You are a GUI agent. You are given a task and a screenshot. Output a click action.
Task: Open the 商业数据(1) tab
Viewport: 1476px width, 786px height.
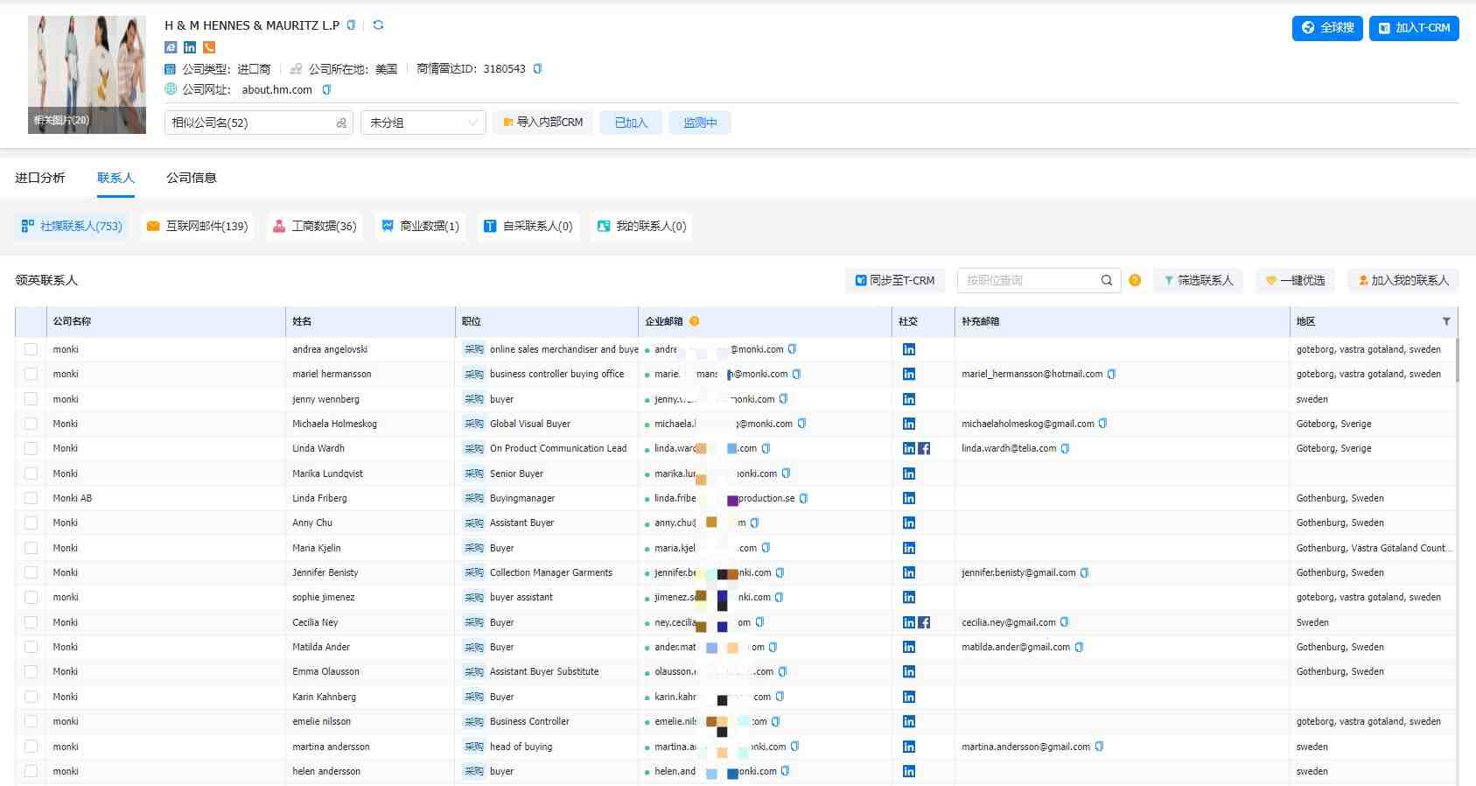(x=420, y=226)
